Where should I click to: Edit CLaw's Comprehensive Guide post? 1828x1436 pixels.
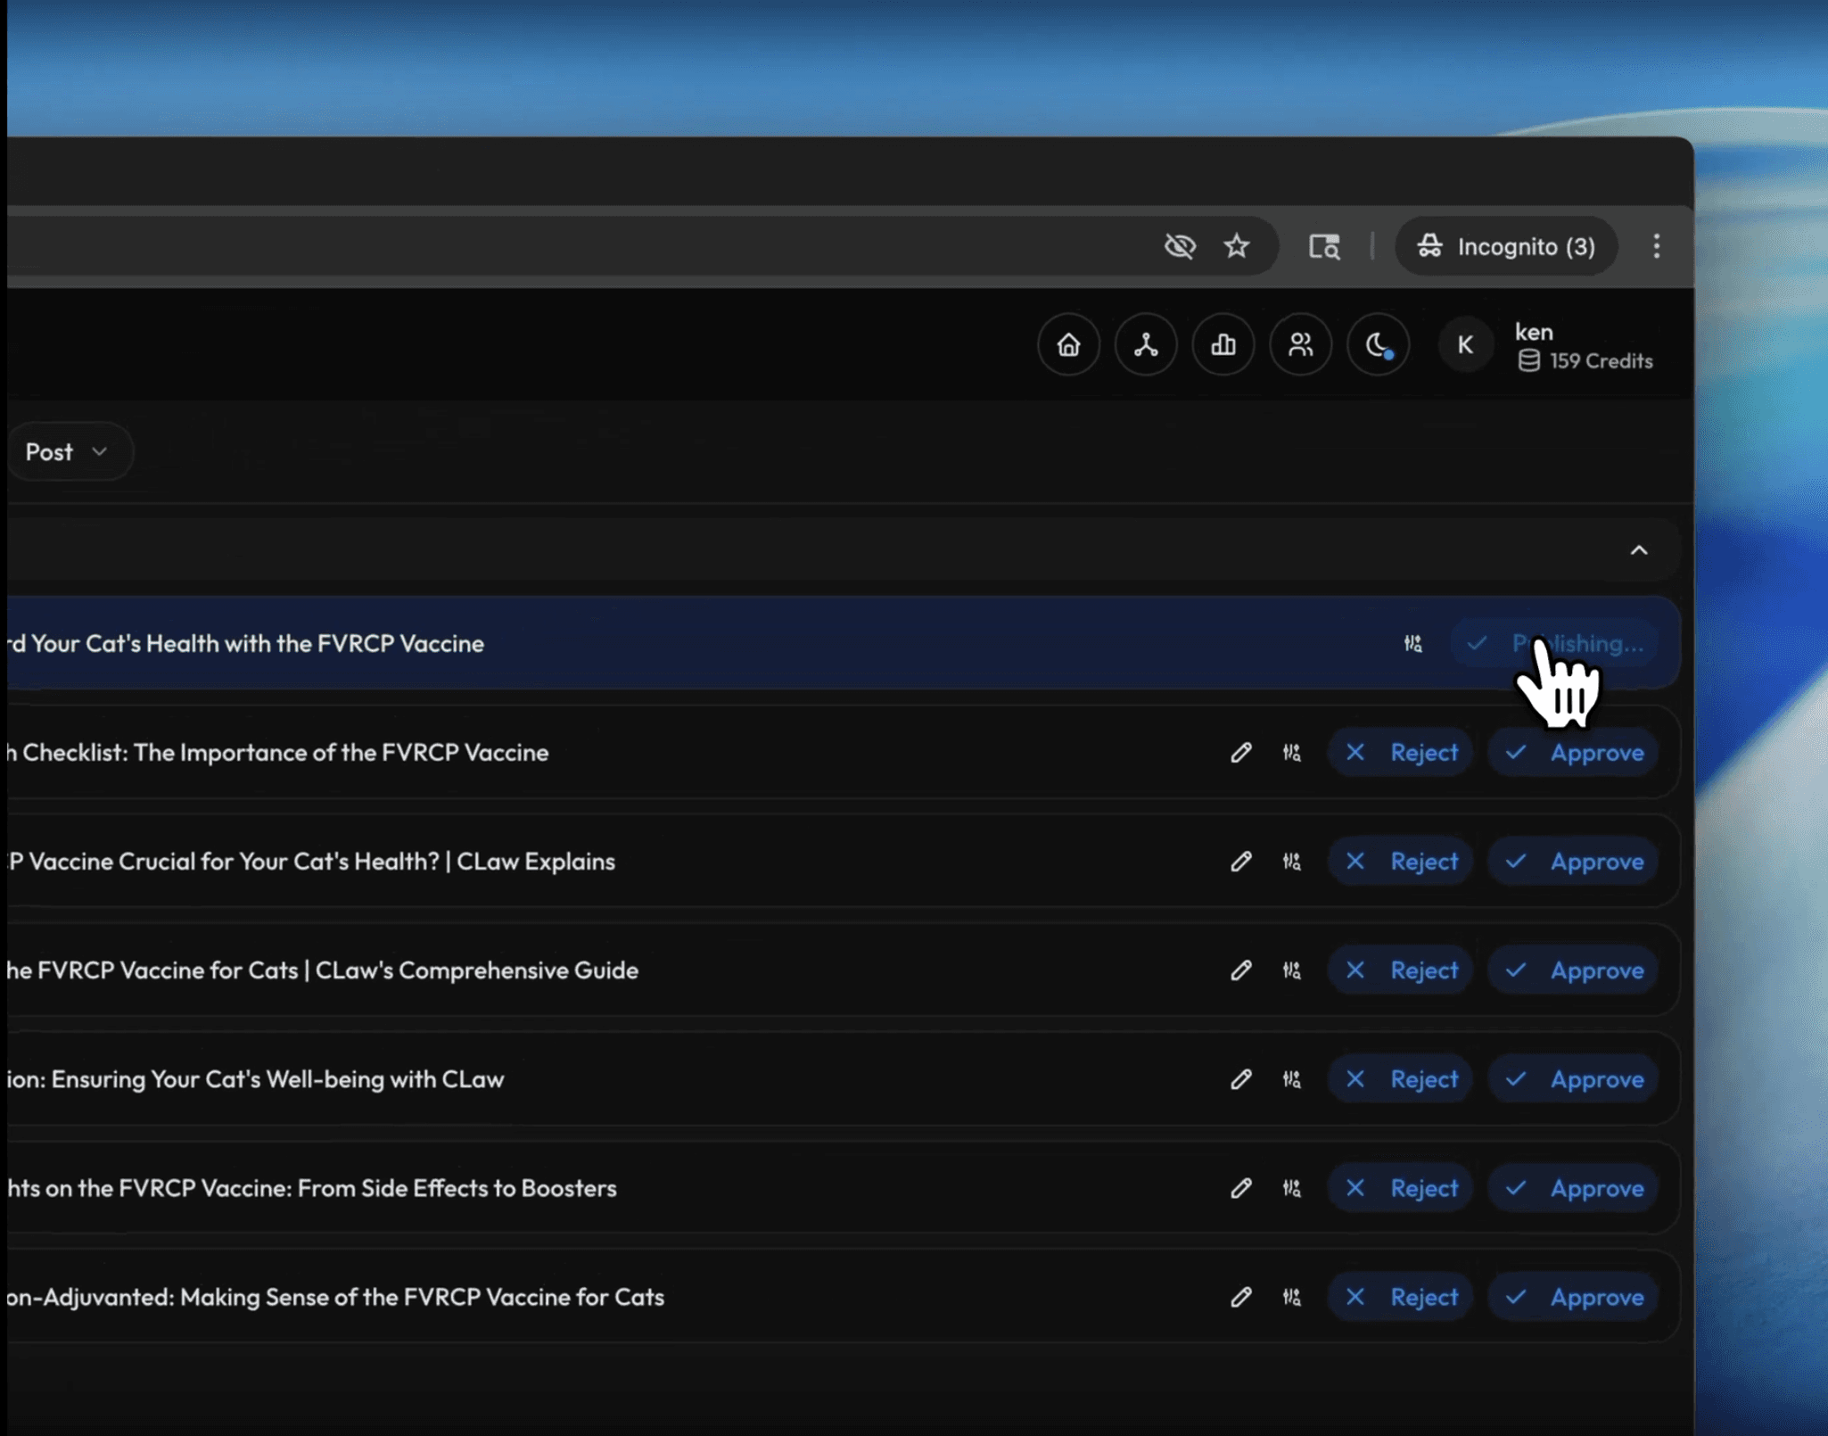[1240, 970]
